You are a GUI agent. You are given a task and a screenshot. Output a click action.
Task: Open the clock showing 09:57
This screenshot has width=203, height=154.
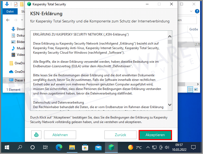[179, 147]
